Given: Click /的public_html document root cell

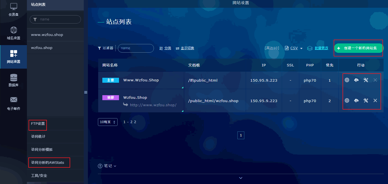Looking at the screenshot, I should pos(203,81).
